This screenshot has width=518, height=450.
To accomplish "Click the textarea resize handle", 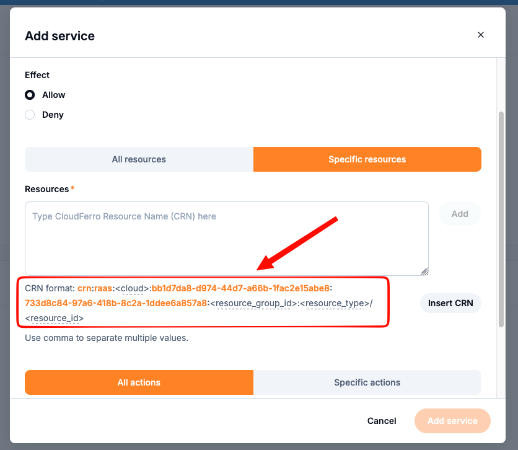I will click(424, 271).
